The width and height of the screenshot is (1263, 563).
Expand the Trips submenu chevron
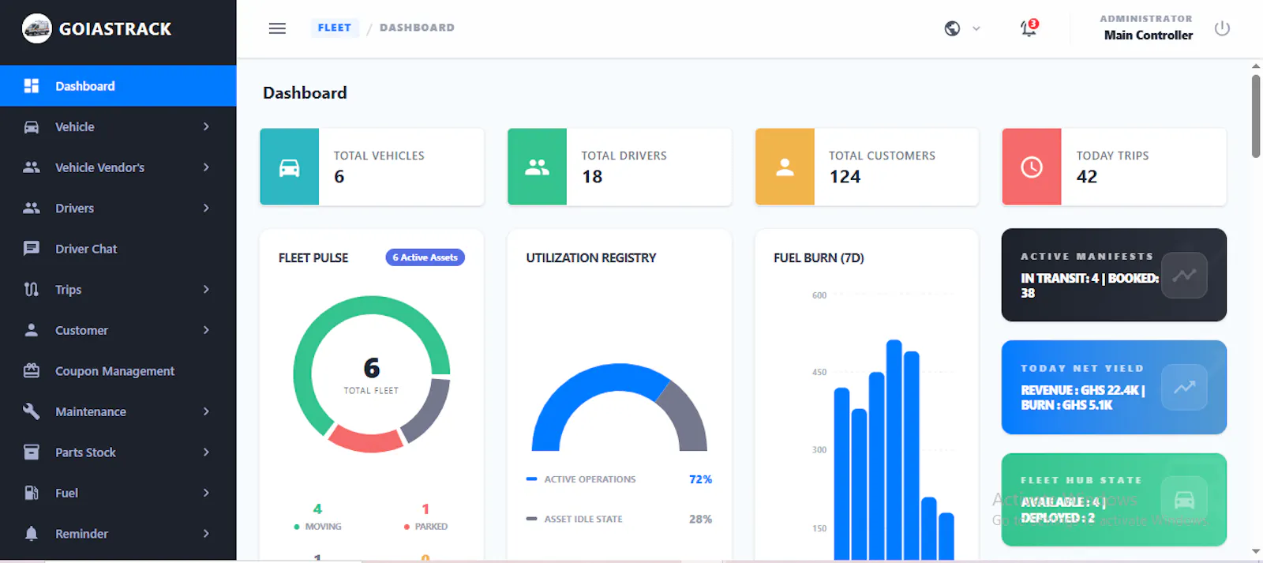(x=206, y=290)
